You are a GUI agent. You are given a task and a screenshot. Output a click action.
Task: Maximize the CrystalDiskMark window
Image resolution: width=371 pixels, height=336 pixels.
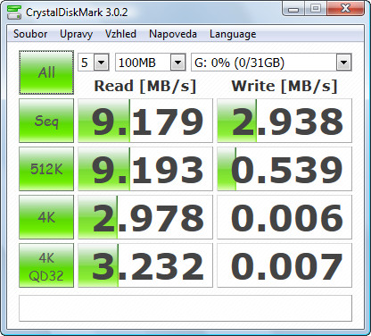point(316,9)
